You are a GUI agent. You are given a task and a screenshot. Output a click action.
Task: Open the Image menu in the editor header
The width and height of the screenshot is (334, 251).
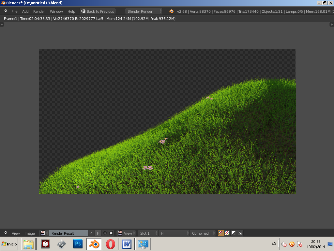(x=29, y=233)
